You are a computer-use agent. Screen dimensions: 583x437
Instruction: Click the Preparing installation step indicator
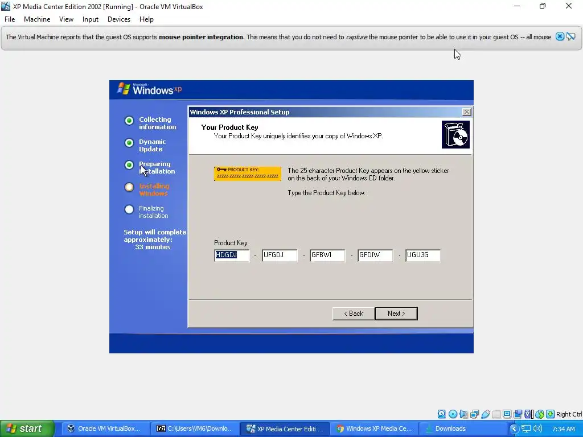129,165
